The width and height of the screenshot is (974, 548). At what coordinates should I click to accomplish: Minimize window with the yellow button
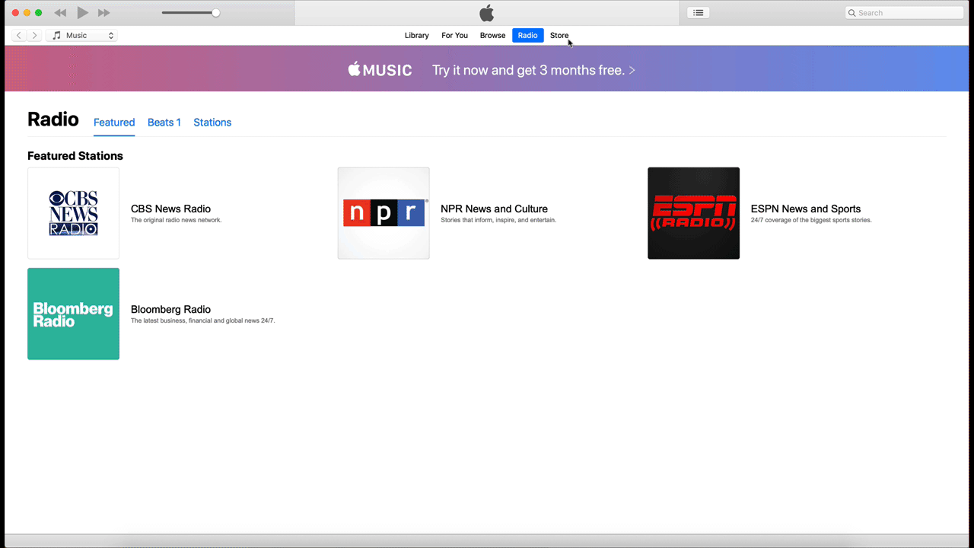point(27,13)
